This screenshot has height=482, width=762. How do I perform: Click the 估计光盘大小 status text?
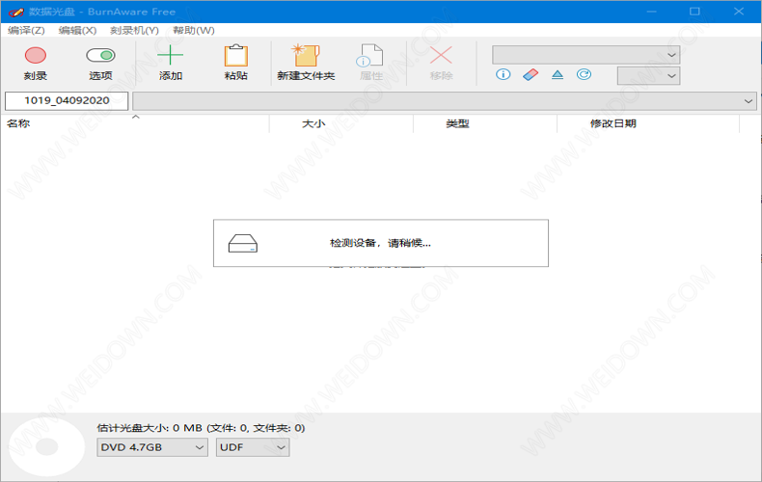(x=201, y=428)
